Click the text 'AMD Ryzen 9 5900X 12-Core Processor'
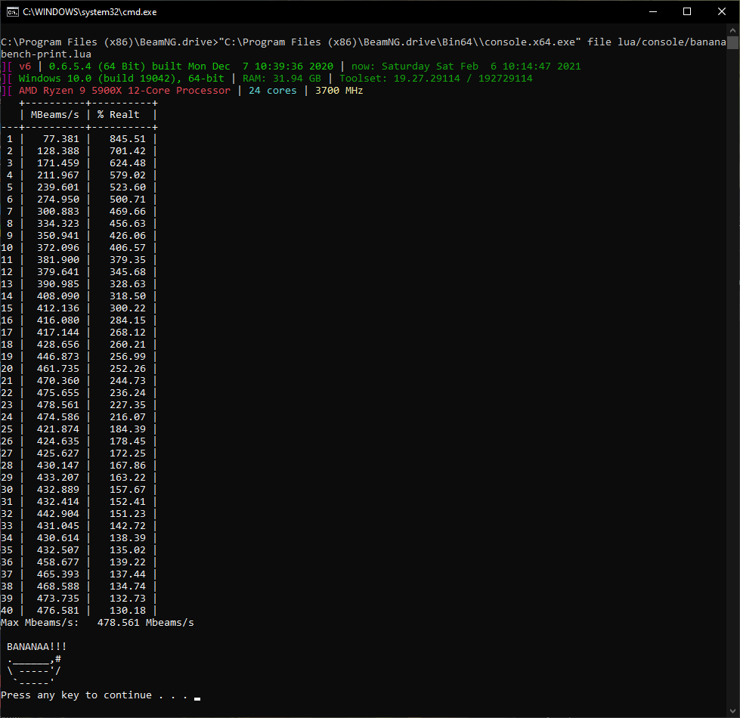740x718 pixels. 125,90
